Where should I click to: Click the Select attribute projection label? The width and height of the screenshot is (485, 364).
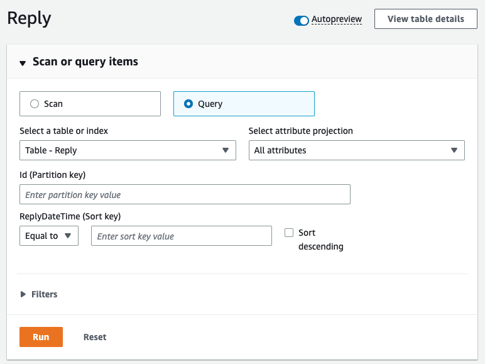(300, 131)
